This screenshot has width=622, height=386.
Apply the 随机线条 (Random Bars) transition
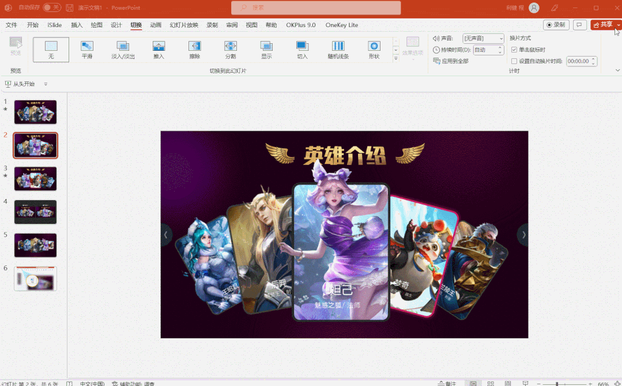click(338, 50)
